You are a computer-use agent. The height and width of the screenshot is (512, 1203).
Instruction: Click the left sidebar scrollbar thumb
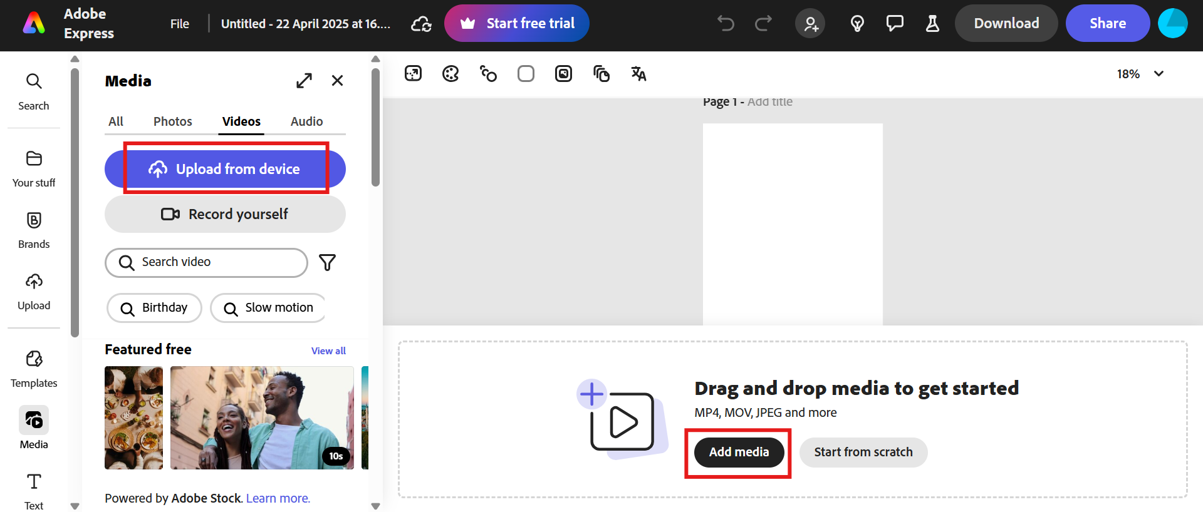75,202
